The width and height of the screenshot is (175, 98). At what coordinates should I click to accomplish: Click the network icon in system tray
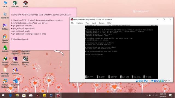(x=153, y=95)
